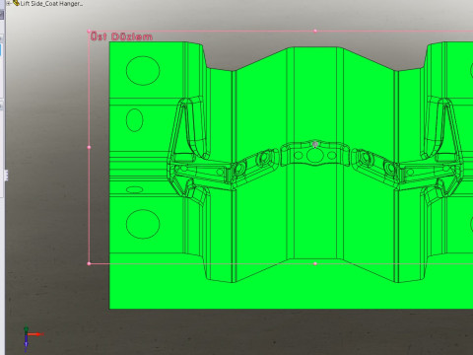Click the Lift Side_Coat Hanger part icon
The image size is (473, 355).
pyautogui.click(x=16, y=3)
